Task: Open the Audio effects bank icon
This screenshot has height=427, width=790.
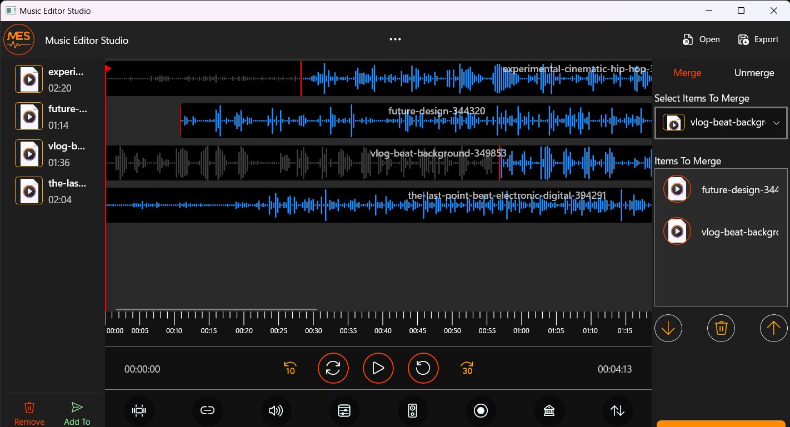Action: (x=549, y=411)
